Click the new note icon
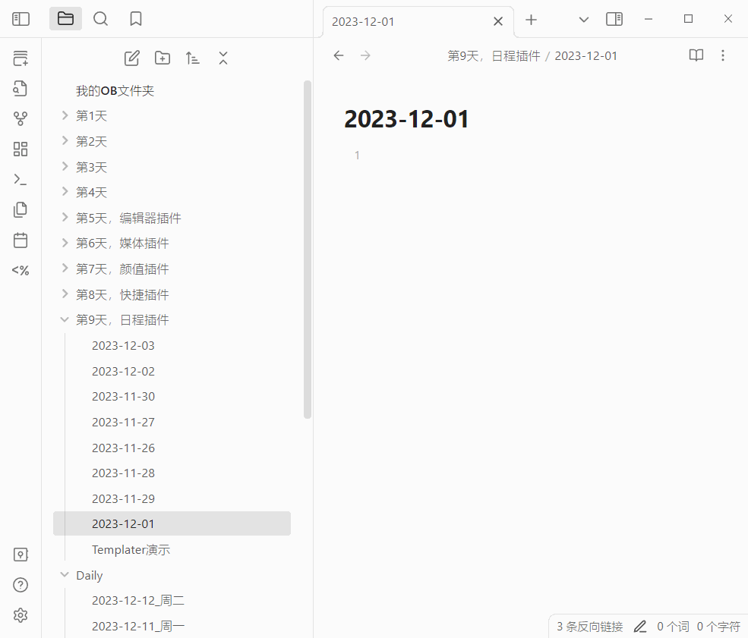This screenshot has width=748, height=638. click(132, 58)
